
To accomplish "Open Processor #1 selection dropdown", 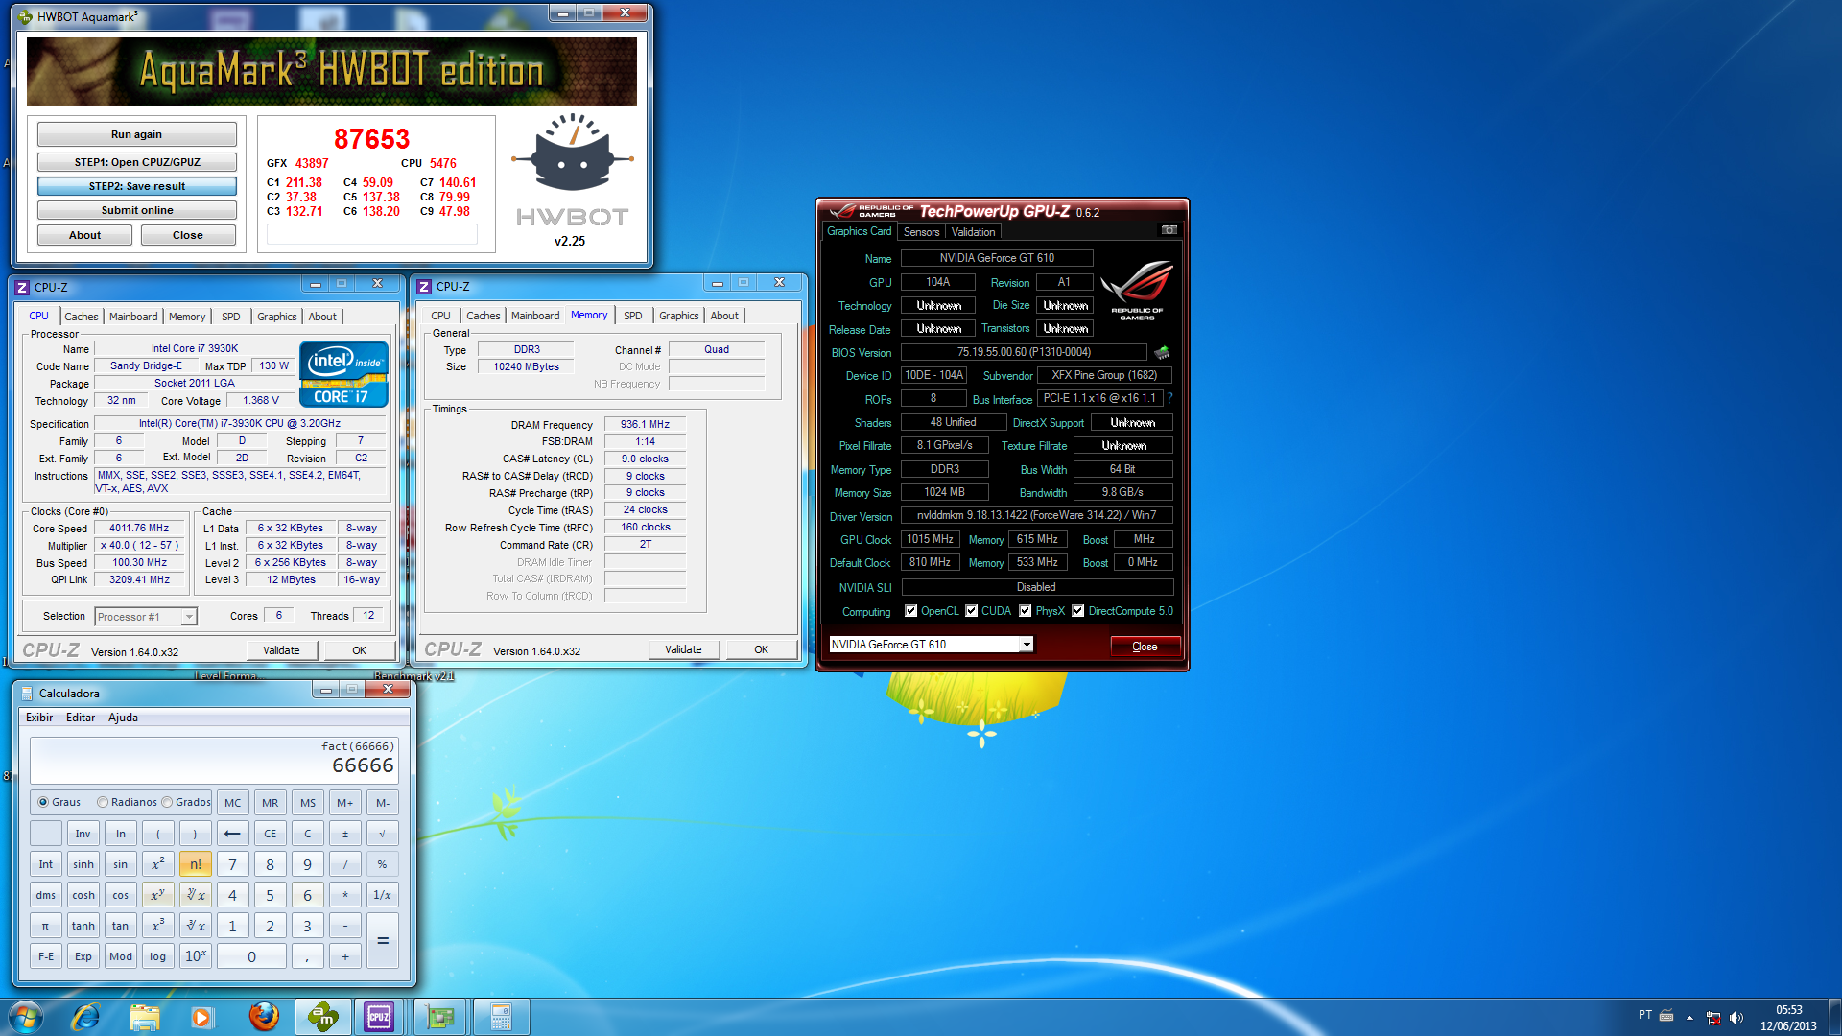I will click(x=189, y=617).
